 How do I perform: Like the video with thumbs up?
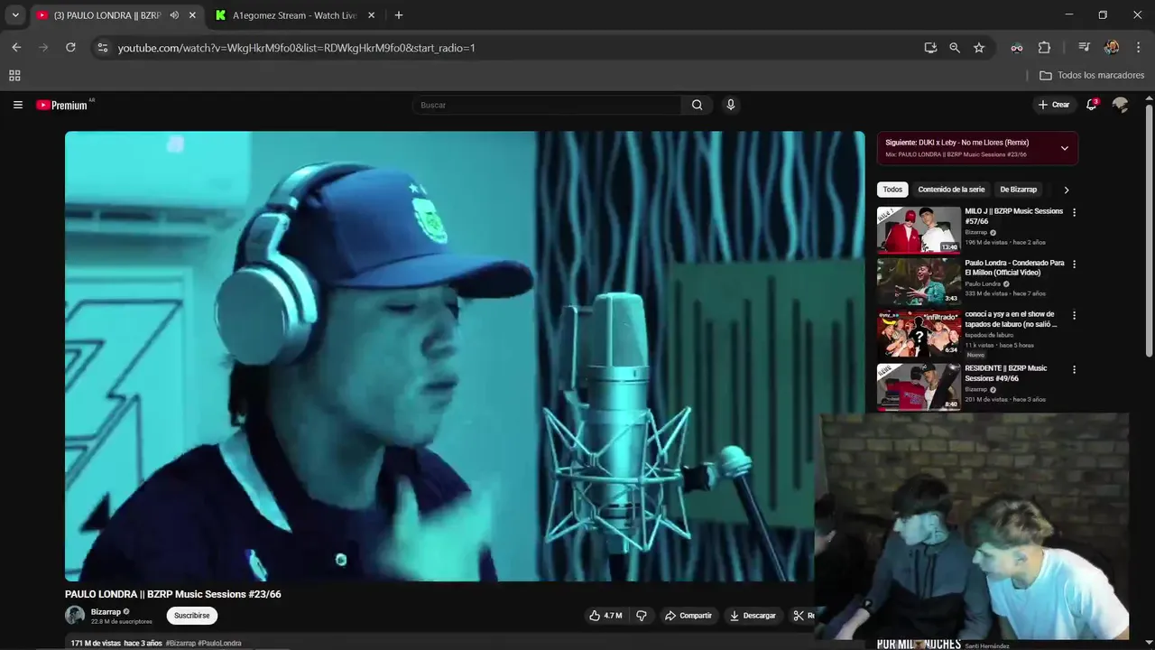605,616
